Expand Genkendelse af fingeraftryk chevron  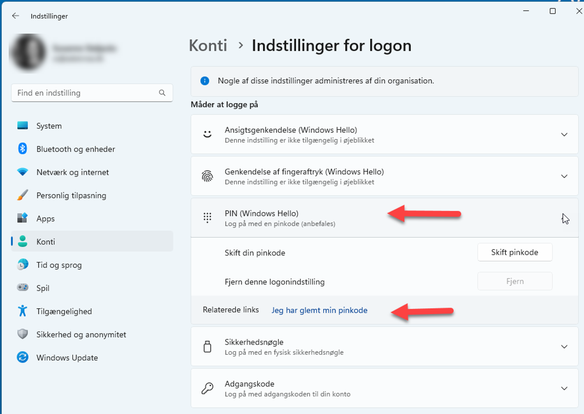tap(564, 176)
